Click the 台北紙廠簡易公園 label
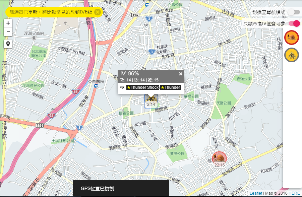The image size is (302, 197). click(39, 54)
